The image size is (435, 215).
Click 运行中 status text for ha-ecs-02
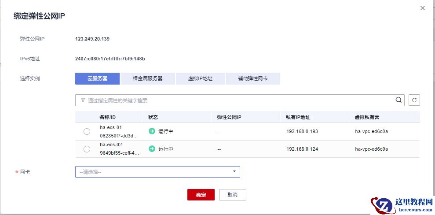166,149
